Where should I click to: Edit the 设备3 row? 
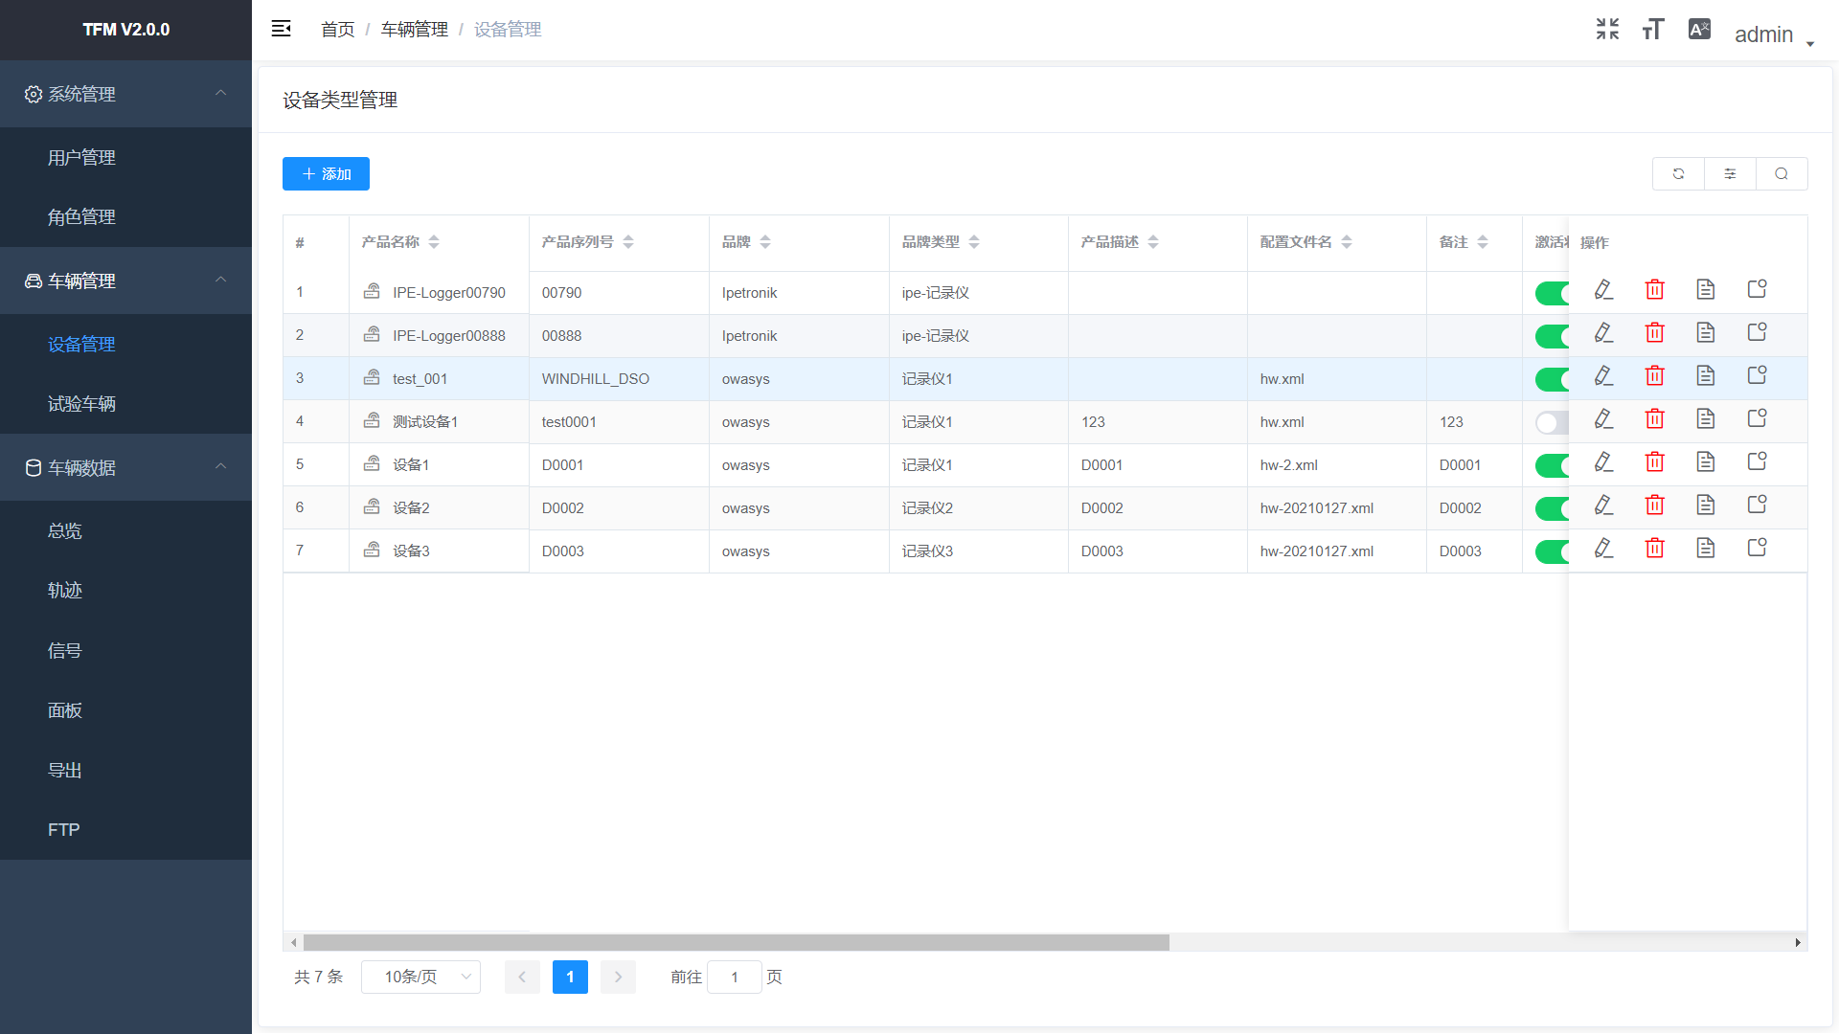1603,548
